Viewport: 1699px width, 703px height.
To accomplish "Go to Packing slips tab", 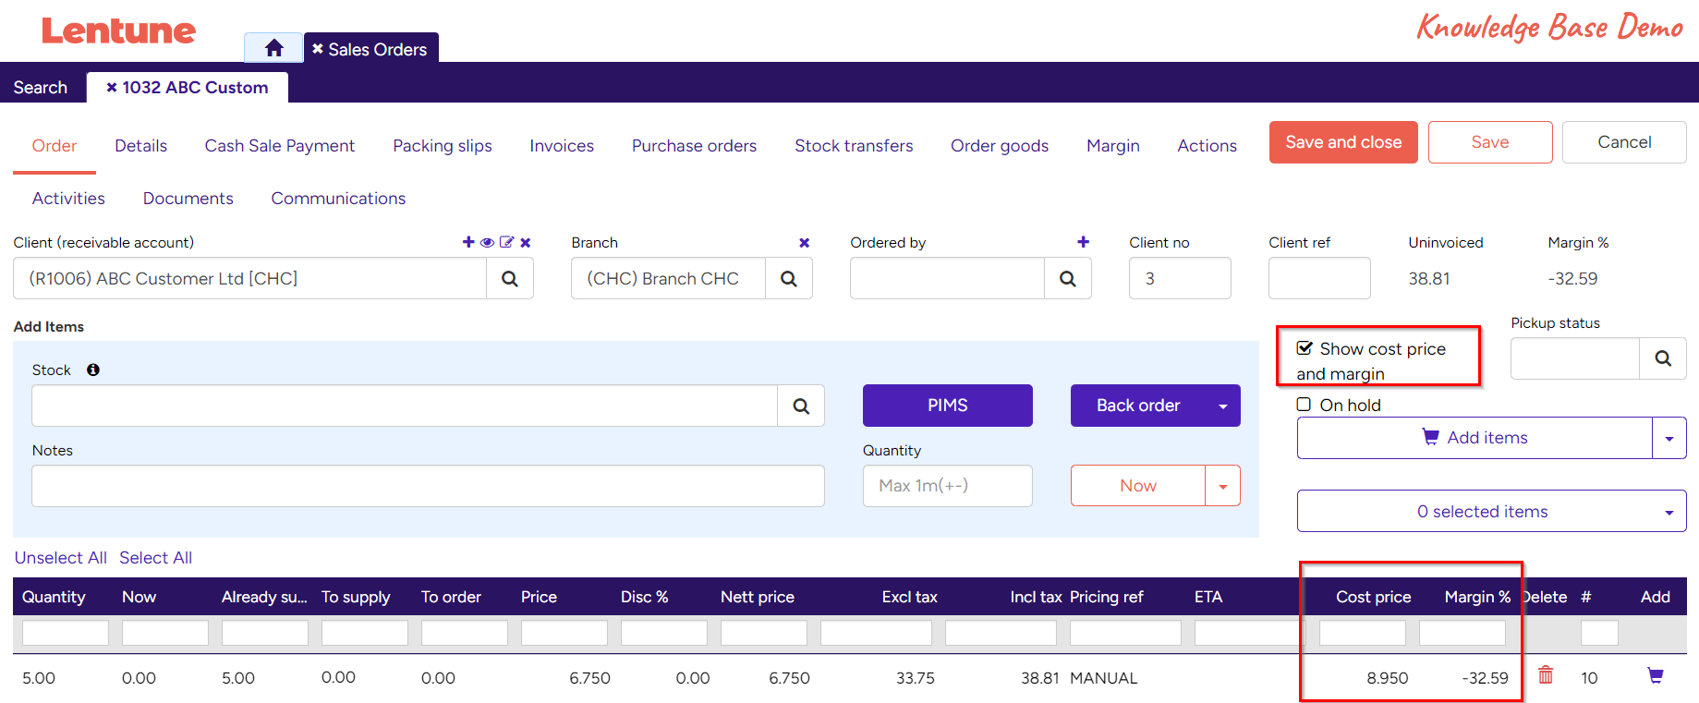I will click(443, 146).
